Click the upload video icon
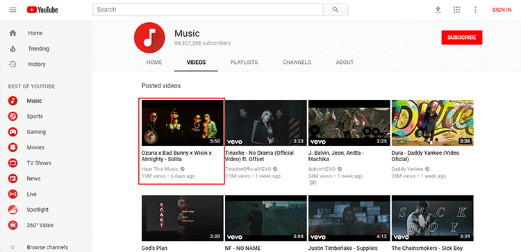The image size is (521, 252). [438, 10]
